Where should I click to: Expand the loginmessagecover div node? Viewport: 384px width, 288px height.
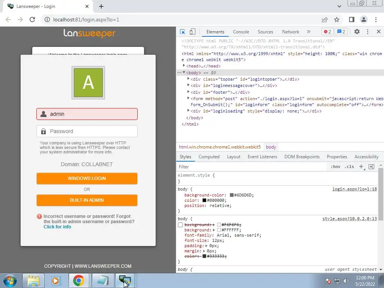188,85
